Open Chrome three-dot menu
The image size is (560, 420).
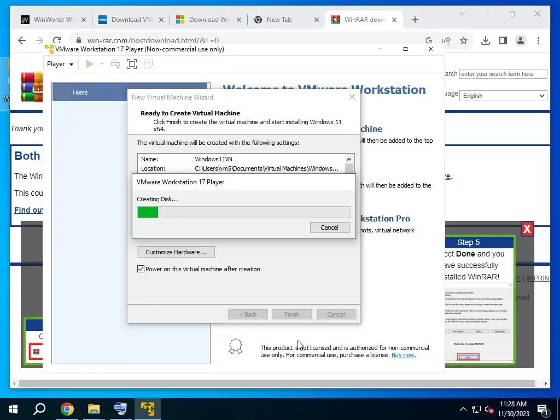538,40
